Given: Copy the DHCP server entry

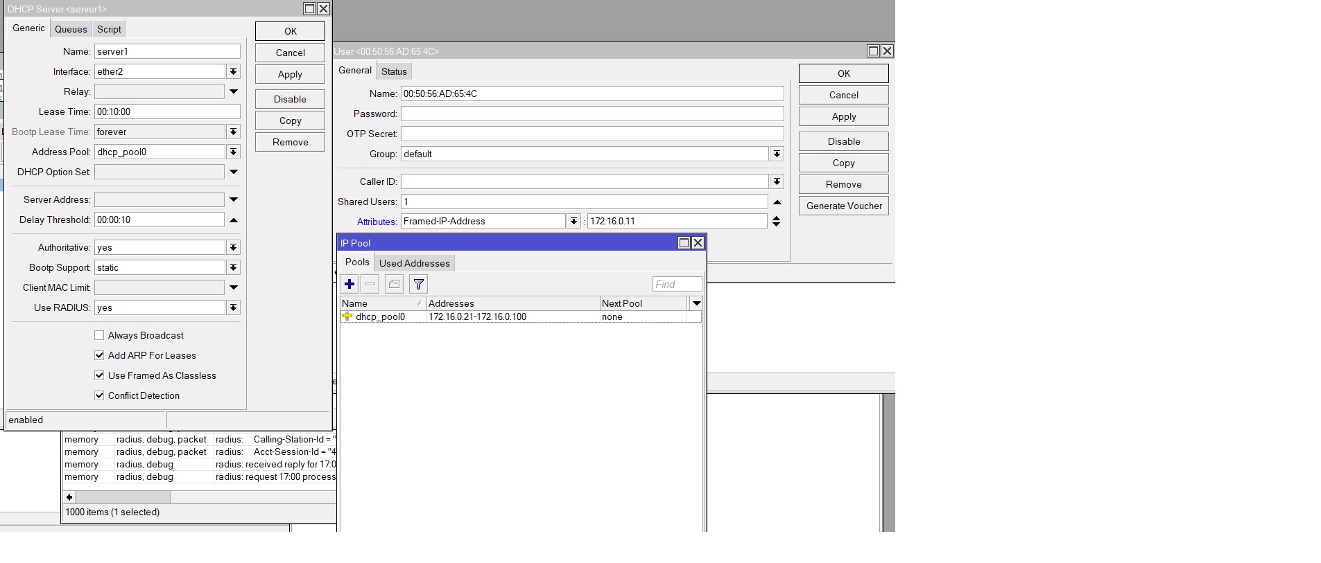Looking at the screenshot, I should [290, 120].
